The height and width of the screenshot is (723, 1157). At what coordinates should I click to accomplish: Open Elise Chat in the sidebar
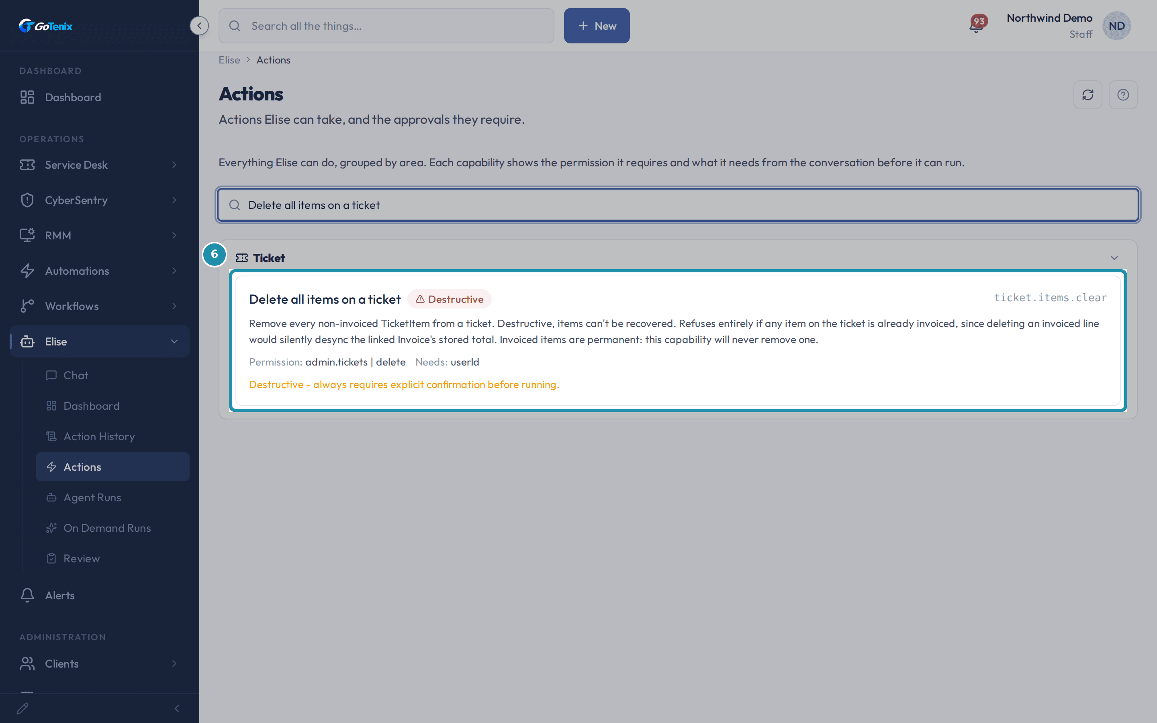pos(113,376)
